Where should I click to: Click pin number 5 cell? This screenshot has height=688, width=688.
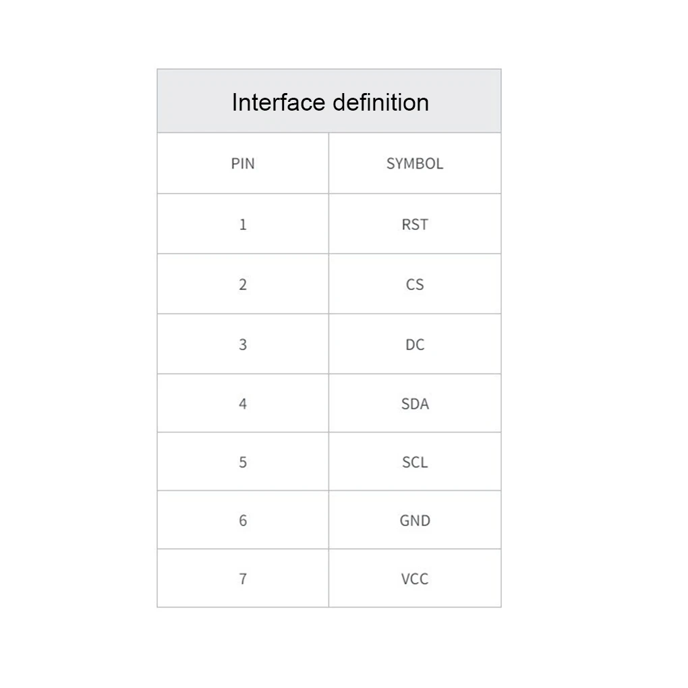click(x=243, y=462)
